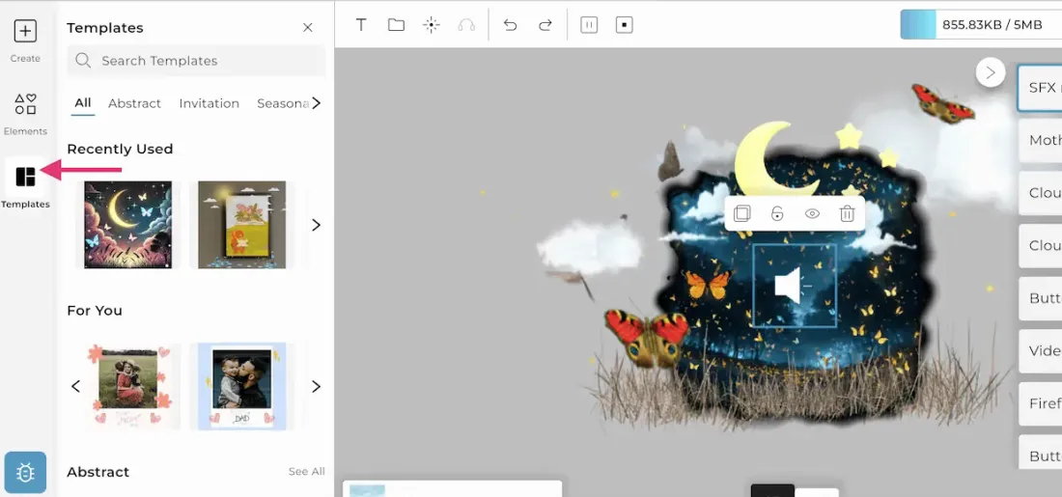Switch to the Seasonal tab
1062x497 pixels.
(283, 103)
